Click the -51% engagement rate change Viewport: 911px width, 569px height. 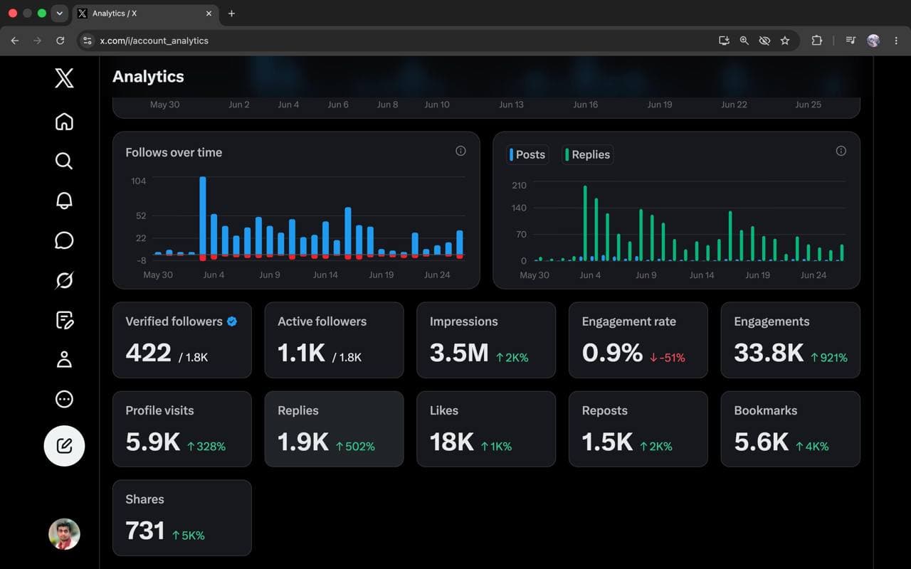point(668,358)
